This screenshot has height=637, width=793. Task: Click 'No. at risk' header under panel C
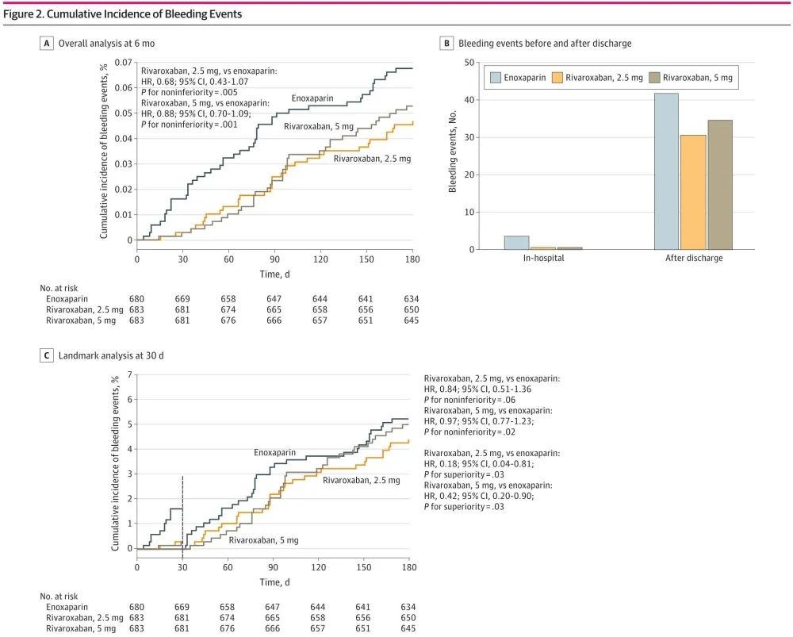click(59, 597)
